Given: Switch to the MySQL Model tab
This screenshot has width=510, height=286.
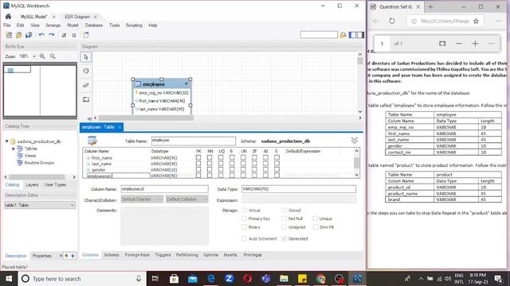Looking at the screenshot, I should point(34,17).
